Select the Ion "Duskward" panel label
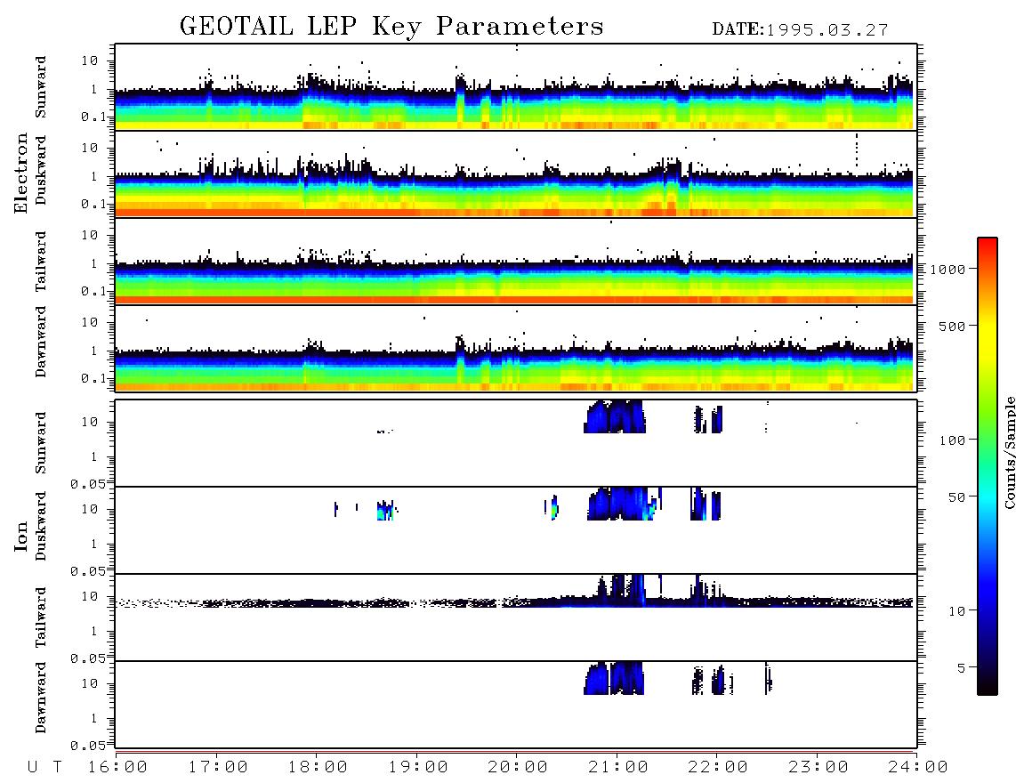Image resolution: width=1016 pixels, height=783 pixels. [41, 526]
